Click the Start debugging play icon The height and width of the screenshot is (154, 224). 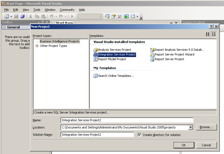pos(72,16)
